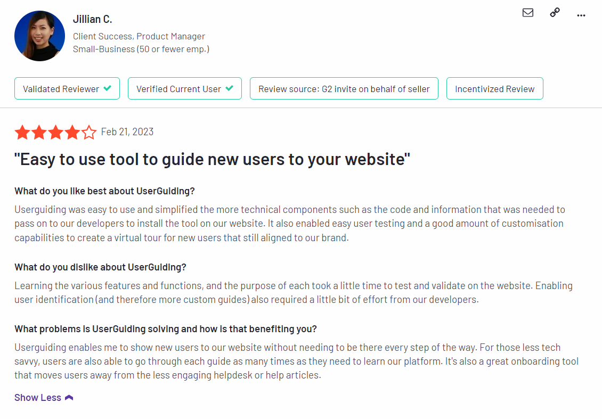Click the Show Less chevron arrow
Image resolution: width=602 pixels, height=419 pixels.
69,398
